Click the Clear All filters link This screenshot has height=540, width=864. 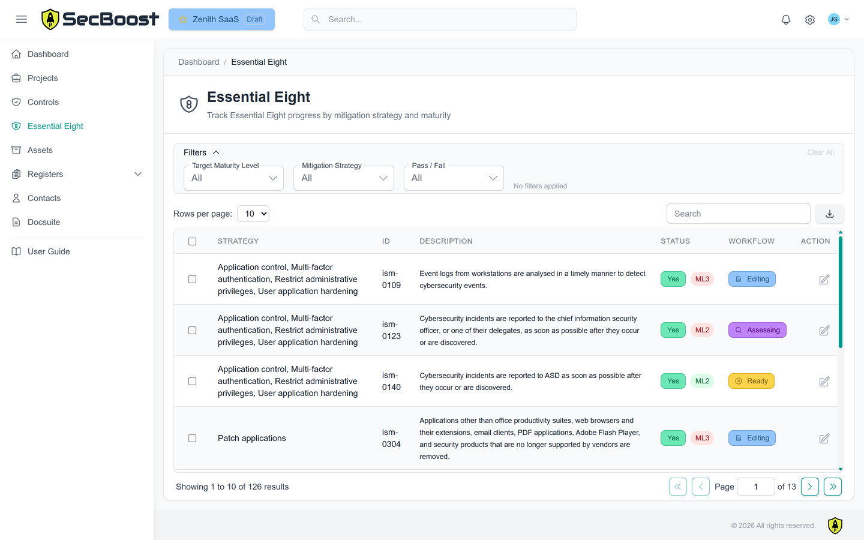pyautogui.click(x=820, y=152)
